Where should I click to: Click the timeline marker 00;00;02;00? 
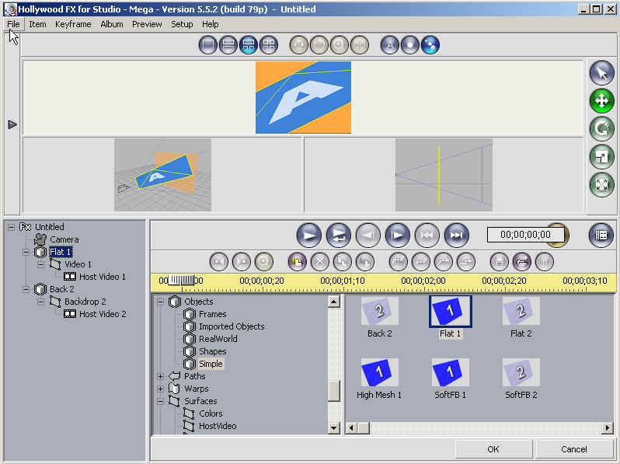423,281
